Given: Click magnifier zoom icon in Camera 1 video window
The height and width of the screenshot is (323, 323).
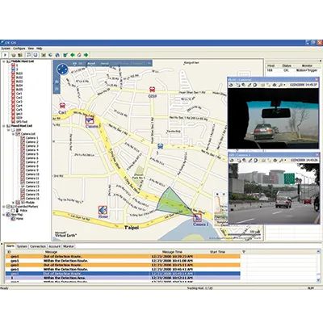Looking at the screenshot, I should click(x=280, y=161).
